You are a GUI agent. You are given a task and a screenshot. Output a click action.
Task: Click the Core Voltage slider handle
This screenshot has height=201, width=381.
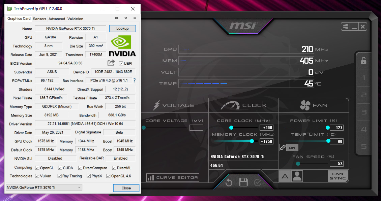pos(144,128)
